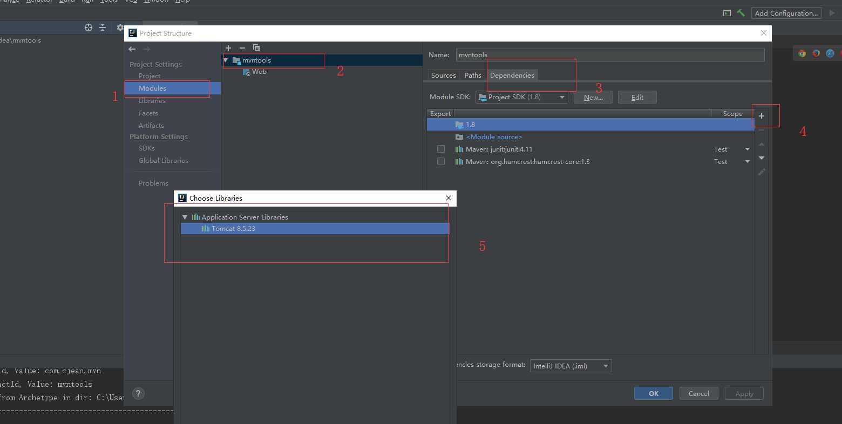The height and width of the screenshot is (424, 842).
Task: Select the Tomcat 8.5.23 library
Action: click(315, 229)
